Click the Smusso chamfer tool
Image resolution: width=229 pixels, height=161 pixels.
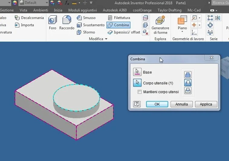click(86, 18)
